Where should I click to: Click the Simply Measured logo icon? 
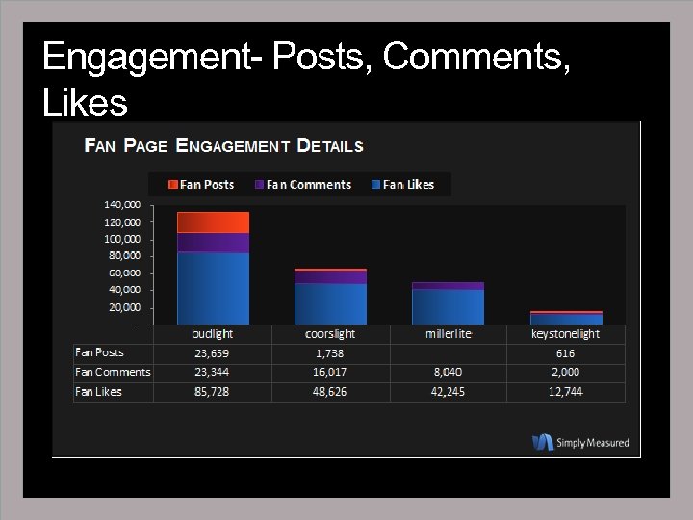pos(543,442)
